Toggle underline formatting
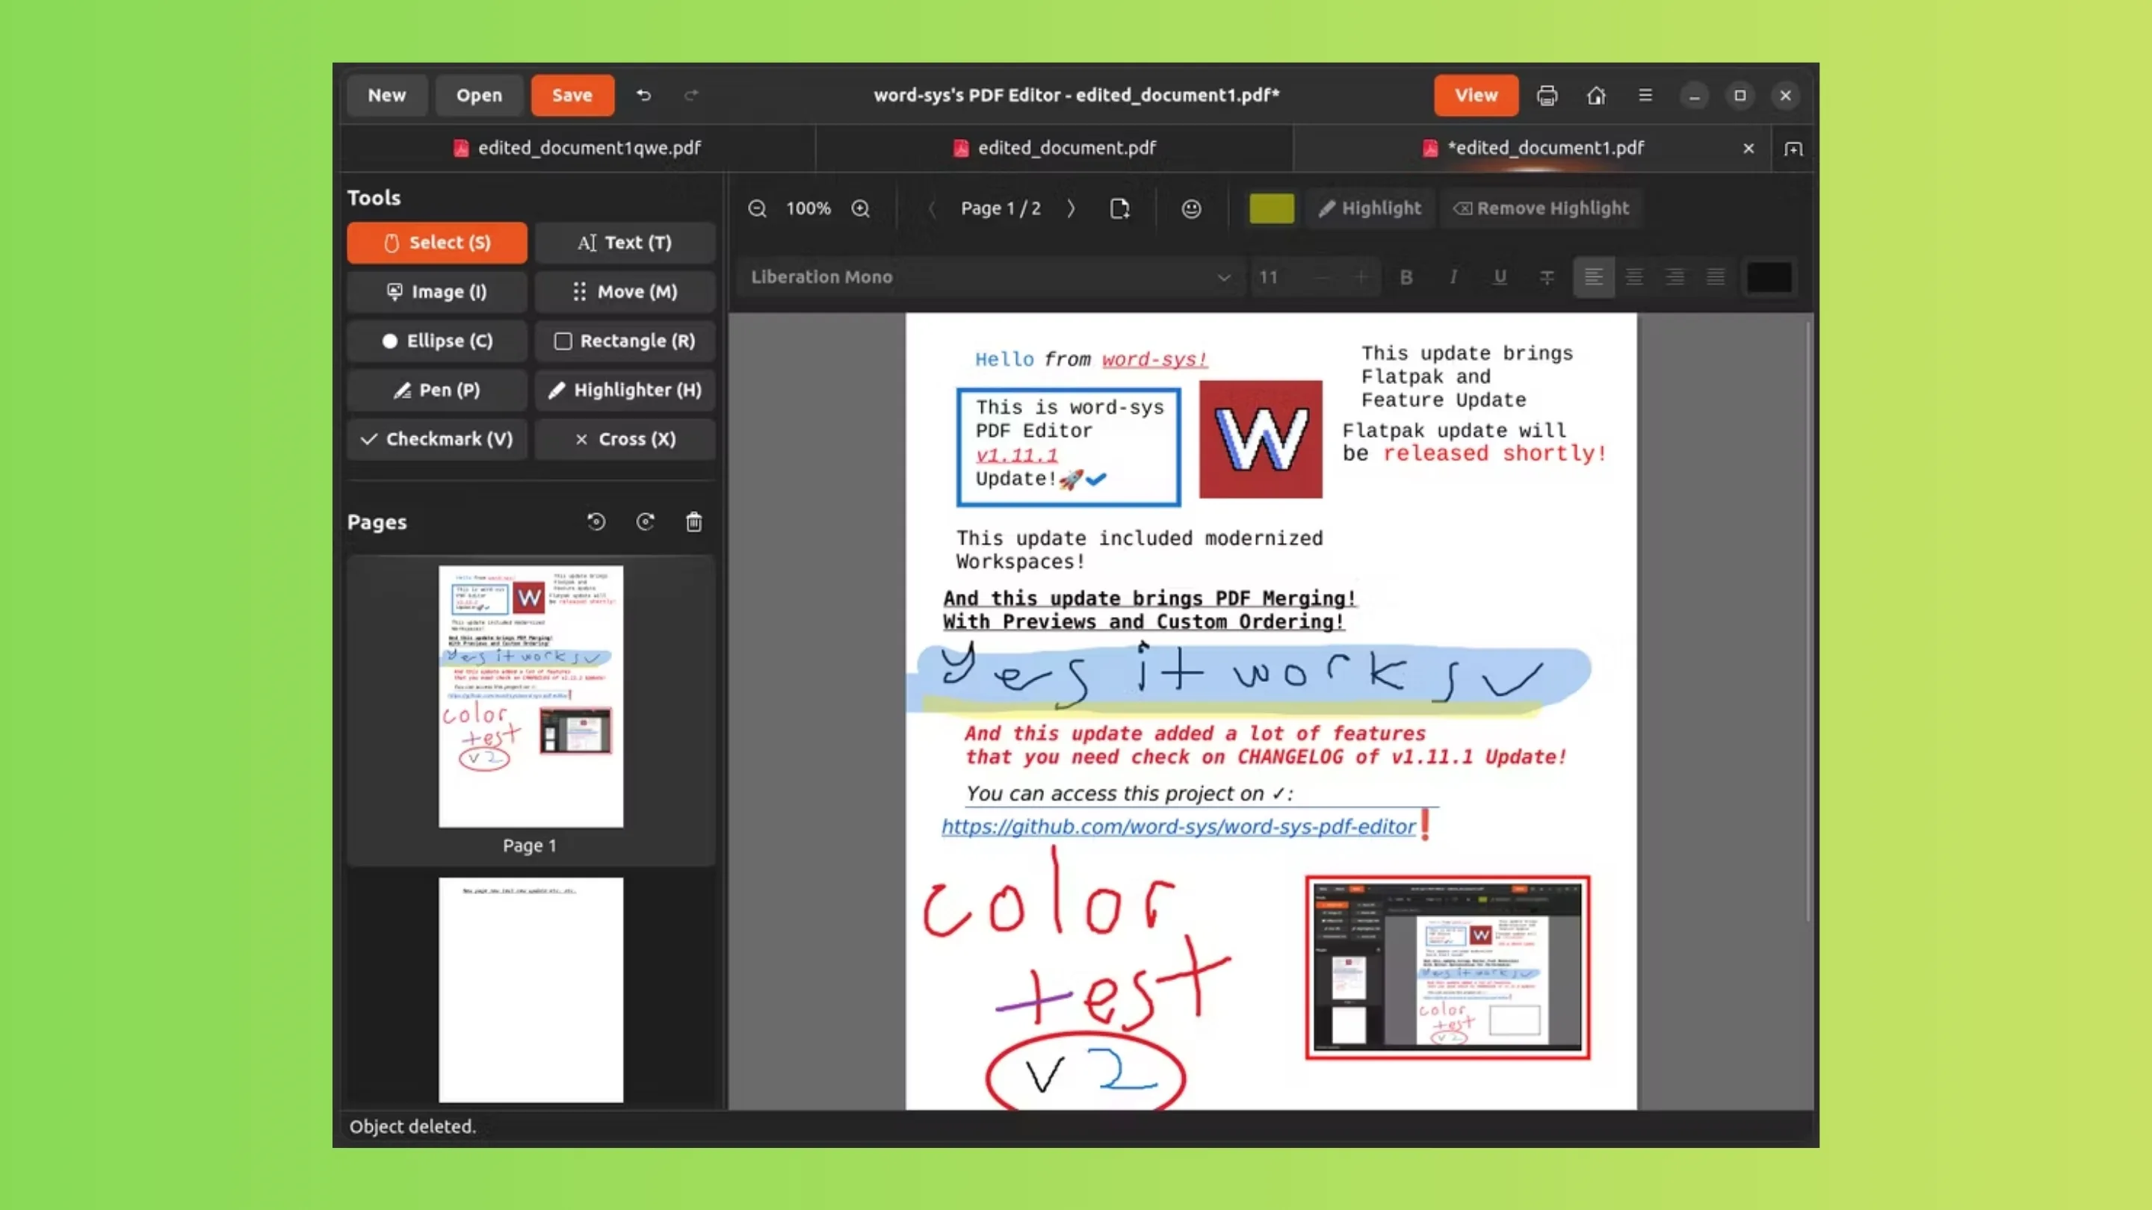The image size is (2152, 1210). pos(1500,277)
